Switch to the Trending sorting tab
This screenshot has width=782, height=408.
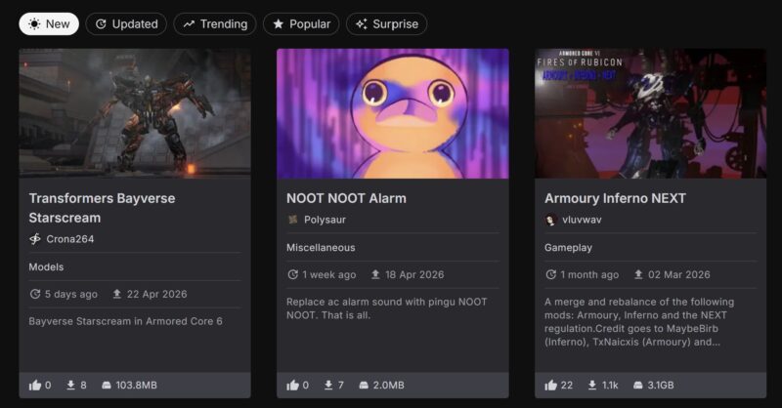coord(215,23)
